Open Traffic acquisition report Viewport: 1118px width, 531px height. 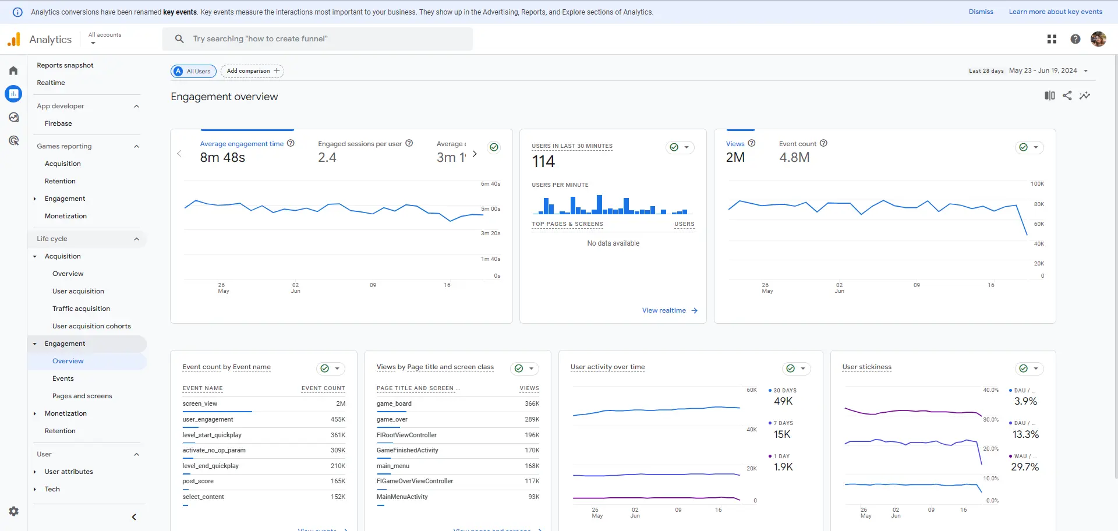coord(81,309)
